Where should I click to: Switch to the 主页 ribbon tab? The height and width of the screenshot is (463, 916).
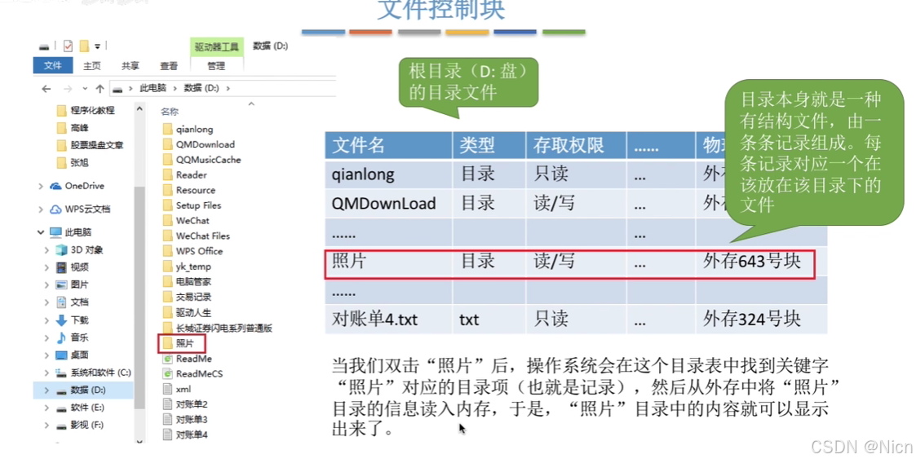pyautogui.click(x=91, y=66)
